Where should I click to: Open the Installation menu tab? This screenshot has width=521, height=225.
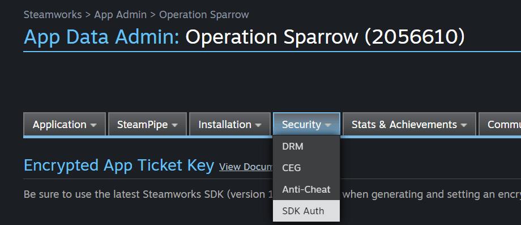click(x=230, y=124)
